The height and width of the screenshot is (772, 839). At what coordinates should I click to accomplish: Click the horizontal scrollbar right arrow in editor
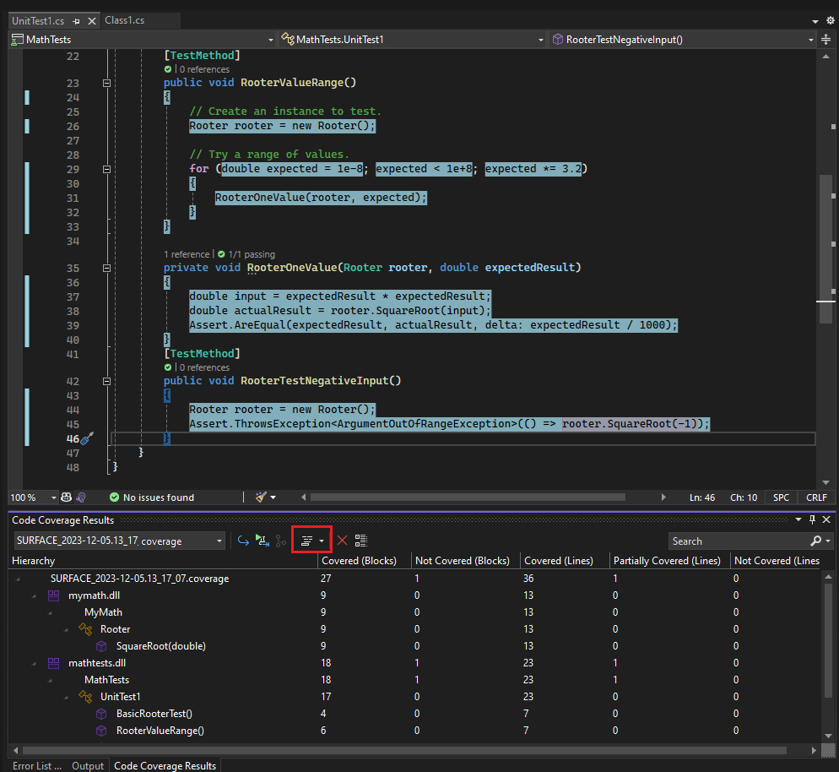click(x=663, y=497)
